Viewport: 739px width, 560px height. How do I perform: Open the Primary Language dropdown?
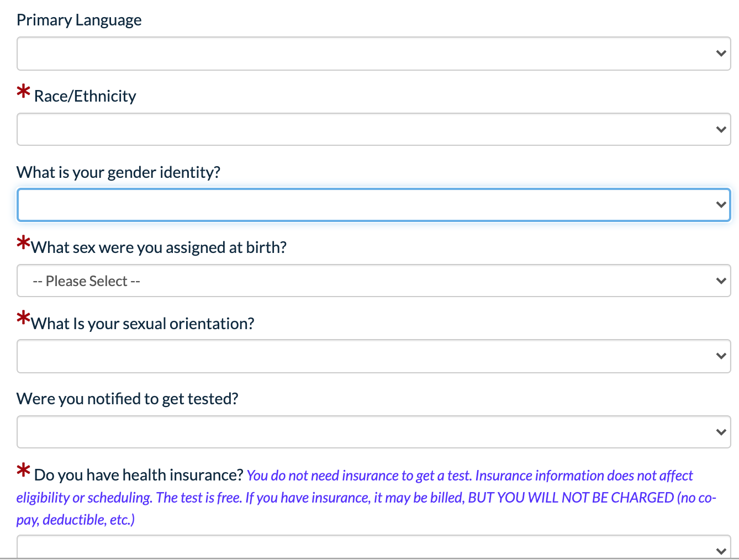click(x=373, y=54)
